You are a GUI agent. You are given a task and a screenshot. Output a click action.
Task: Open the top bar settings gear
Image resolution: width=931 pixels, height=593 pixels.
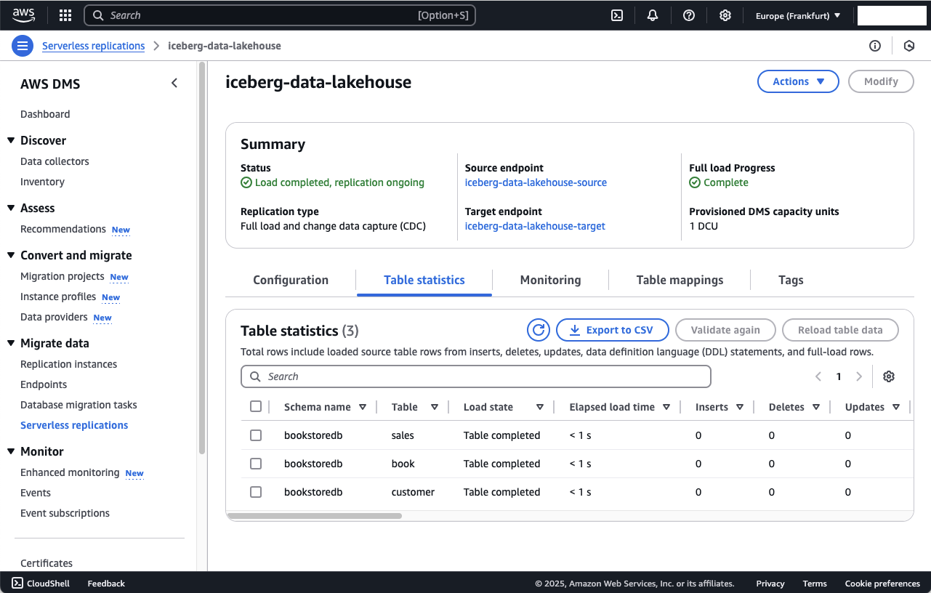pos(725,15)
